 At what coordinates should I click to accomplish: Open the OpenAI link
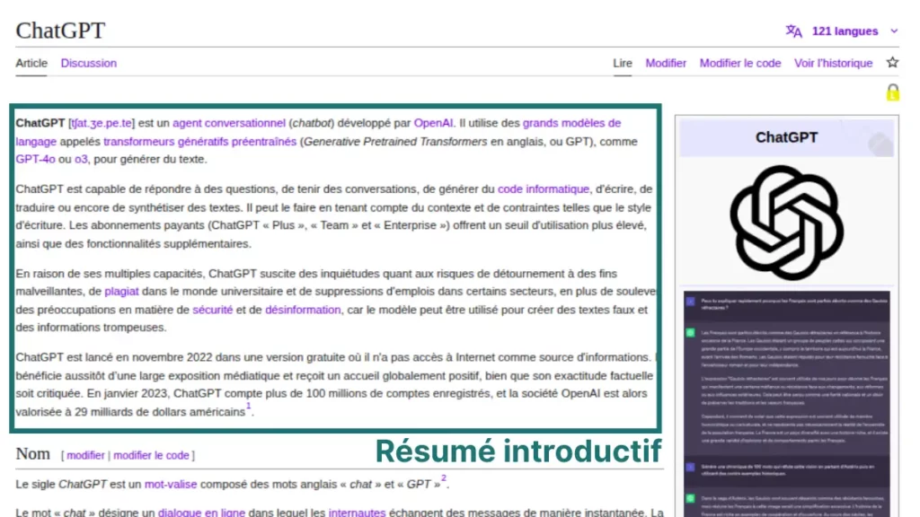pyautogui.click(x=433, y=123)
